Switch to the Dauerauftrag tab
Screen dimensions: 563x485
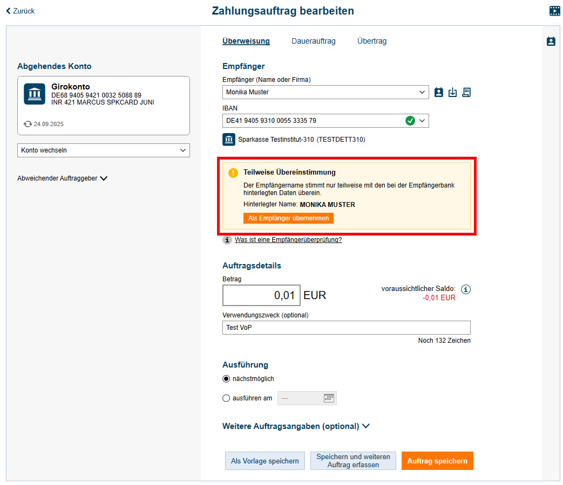tap(313, 41)
